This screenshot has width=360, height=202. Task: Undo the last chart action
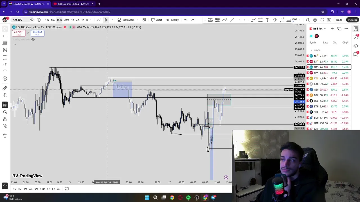(186, 20)
